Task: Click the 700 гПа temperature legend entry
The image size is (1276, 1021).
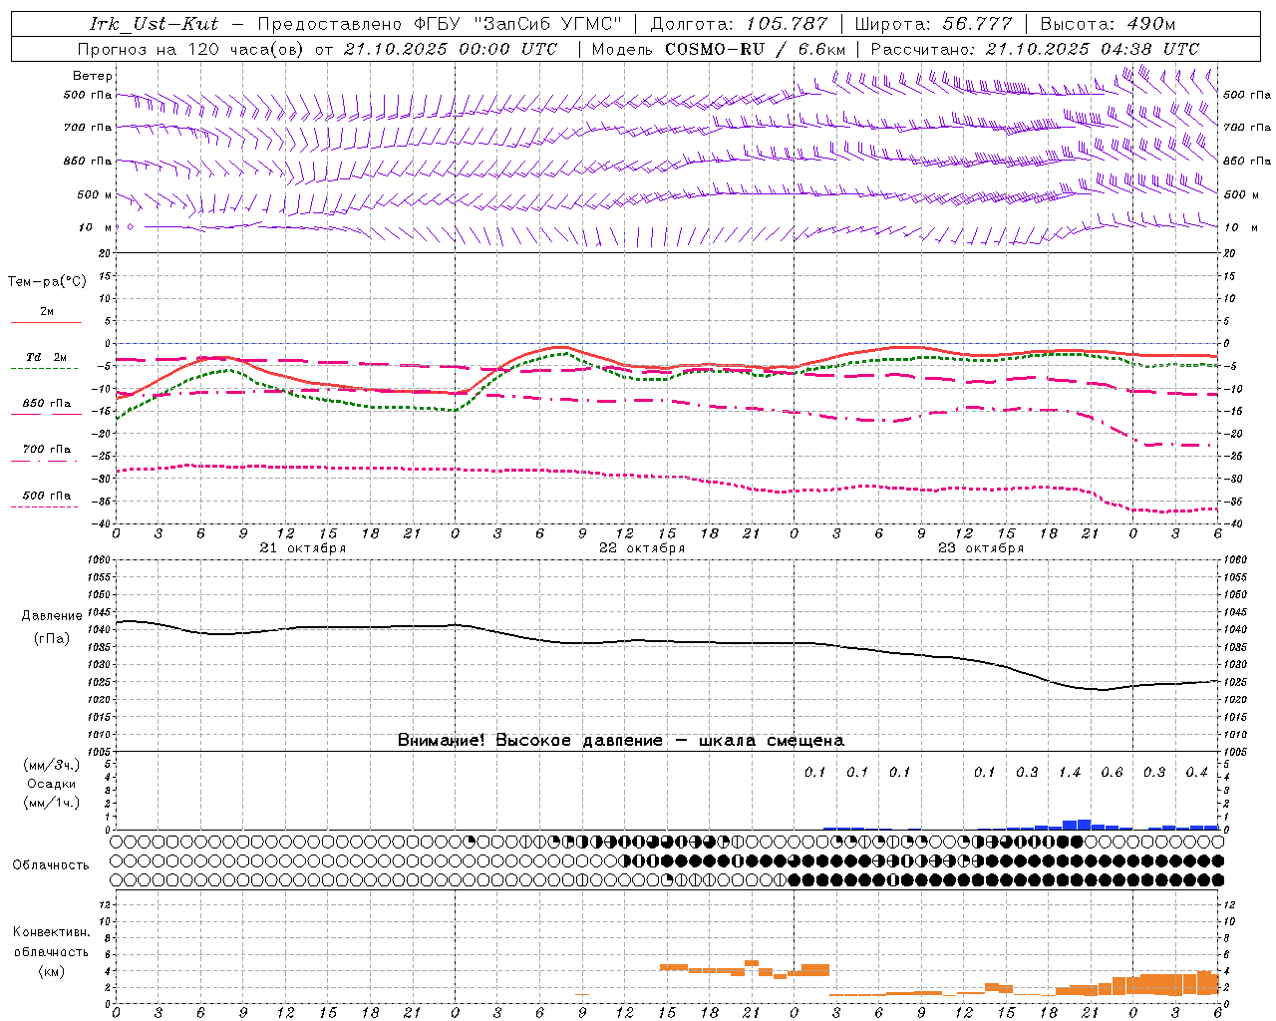Action: pos(47,450)
